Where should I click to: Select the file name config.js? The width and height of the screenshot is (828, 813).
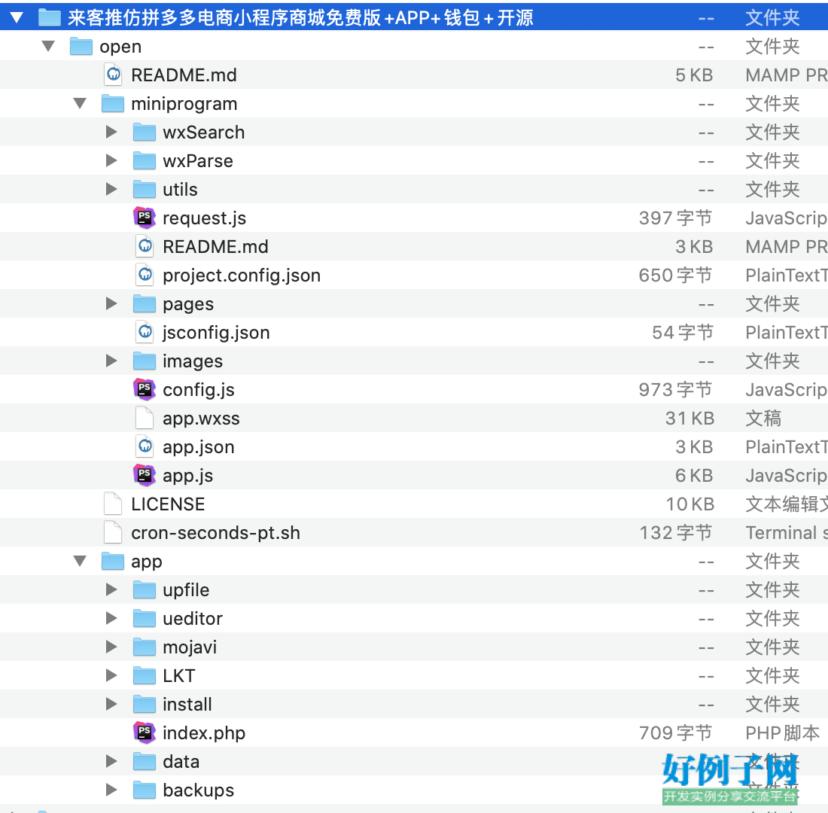click(x=199, y=390)
